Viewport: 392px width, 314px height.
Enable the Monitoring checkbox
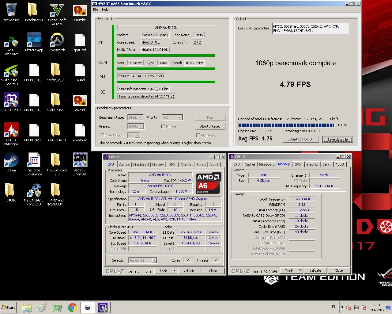coord(198,135)
